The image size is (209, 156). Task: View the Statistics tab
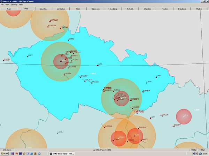pos(147,9)
